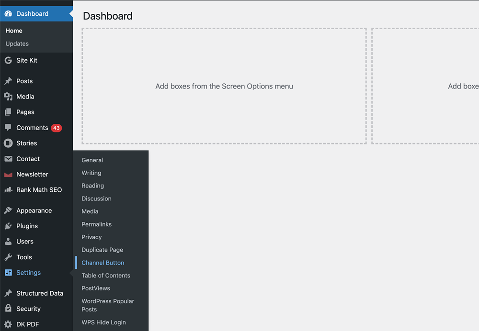Open the Site Kit menu
Screen dimensions: 479x331
(27, 60)
